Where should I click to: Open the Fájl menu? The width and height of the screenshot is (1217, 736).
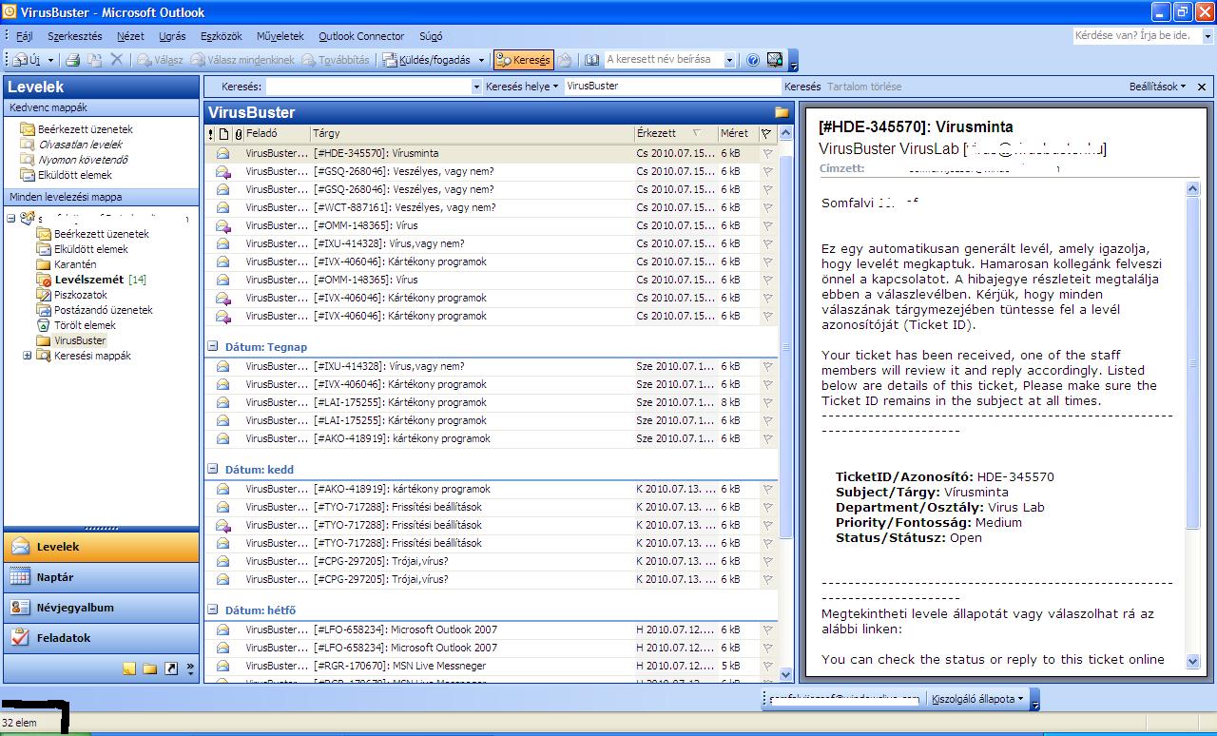pyautogui.click(x=25, y=36)
